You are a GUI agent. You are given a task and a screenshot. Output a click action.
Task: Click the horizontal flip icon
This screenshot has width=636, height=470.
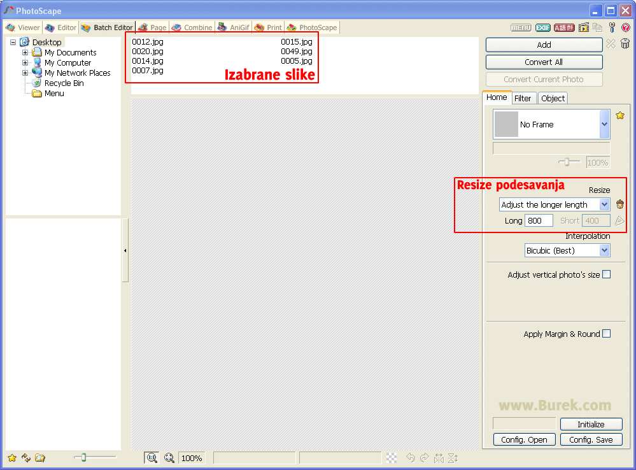coord(439,459)
